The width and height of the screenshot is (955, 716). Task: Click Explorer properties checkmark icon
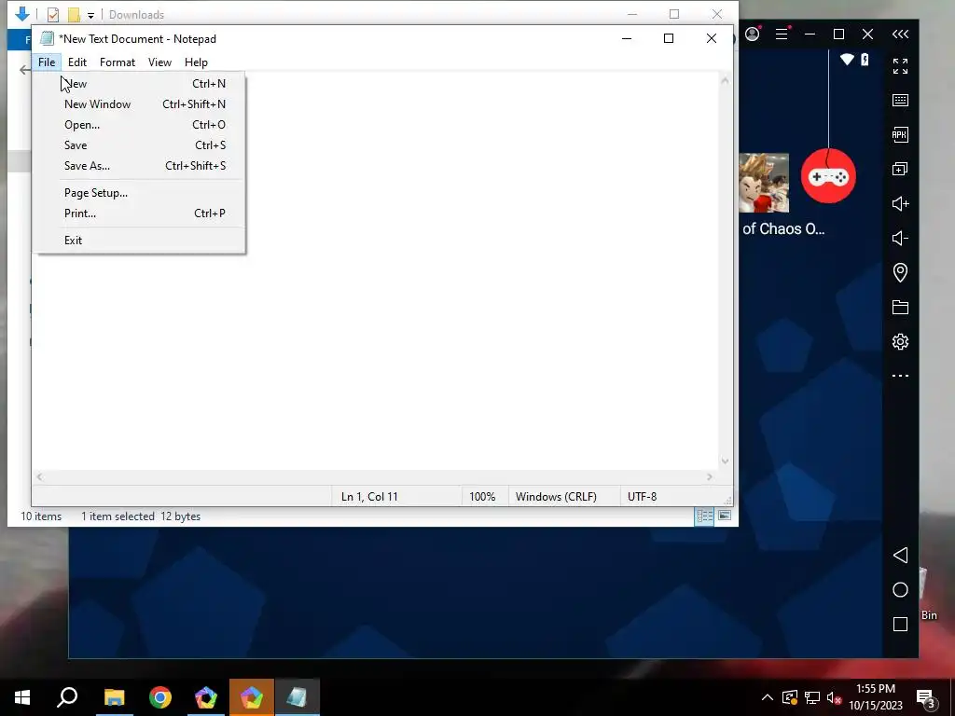click(53, 14)
